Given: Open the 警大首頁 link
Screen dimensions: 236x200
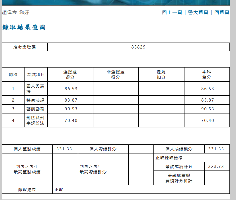Looking at the screenshot, I should point(198,12).
